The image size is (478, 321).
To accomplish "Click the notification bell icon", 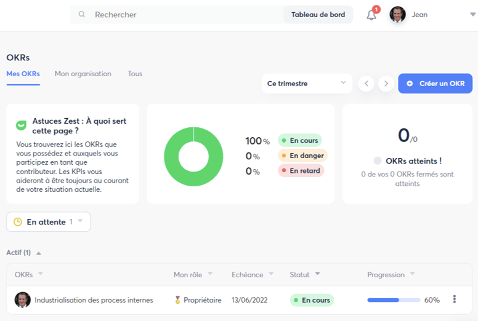I will pos(371,15).
